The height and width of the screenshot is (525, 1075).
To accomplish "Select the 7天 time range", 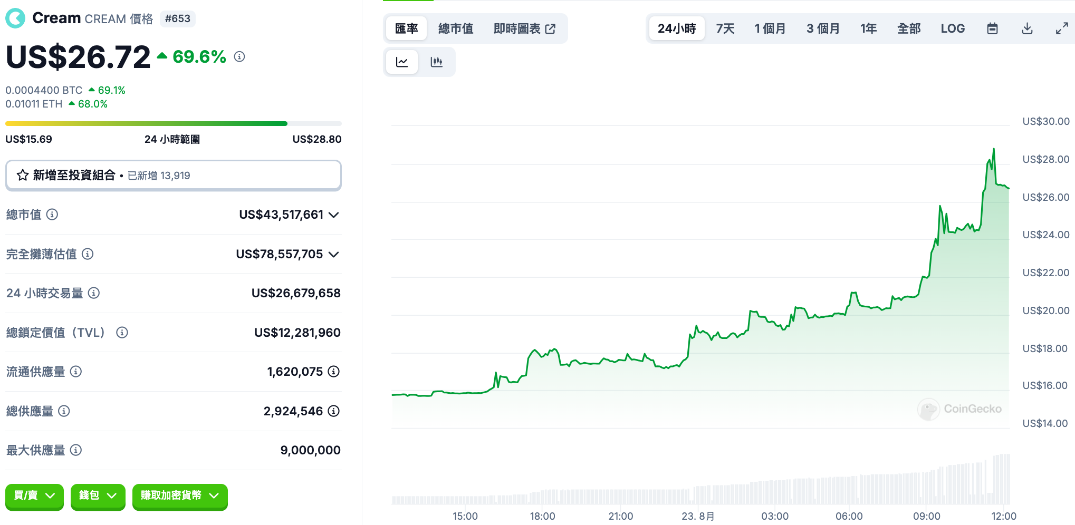I will [725, 28].
